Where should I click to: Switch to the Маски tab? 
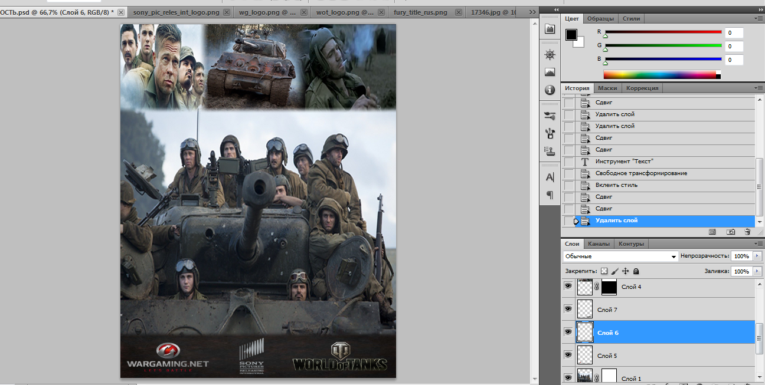coord(607,88)
